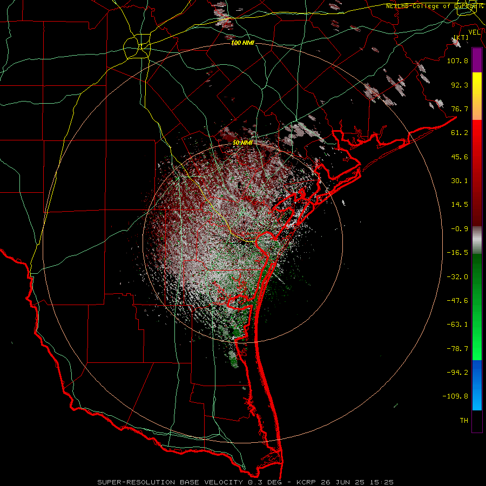Click the TH legend label

pos(464,421)
